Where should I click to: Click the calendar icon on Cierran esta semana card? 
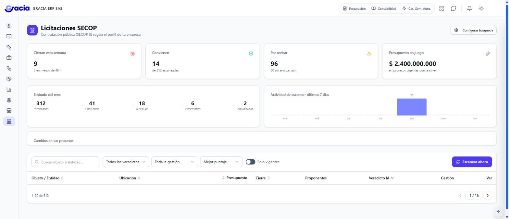pyautogui.click(x=132, y=54)
